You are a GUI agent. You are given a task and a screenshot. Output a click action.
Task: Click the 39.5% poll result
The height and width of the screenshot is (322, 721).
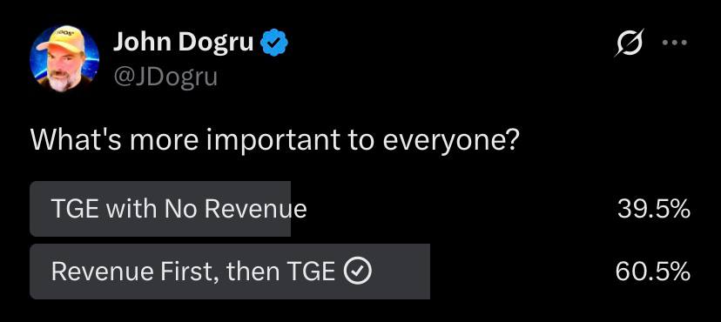(x=653, y=210)
